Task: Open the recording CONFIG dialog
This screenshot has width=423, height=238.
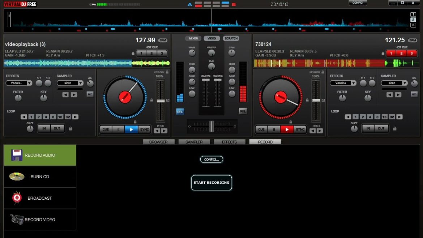Action: point(211,159)
